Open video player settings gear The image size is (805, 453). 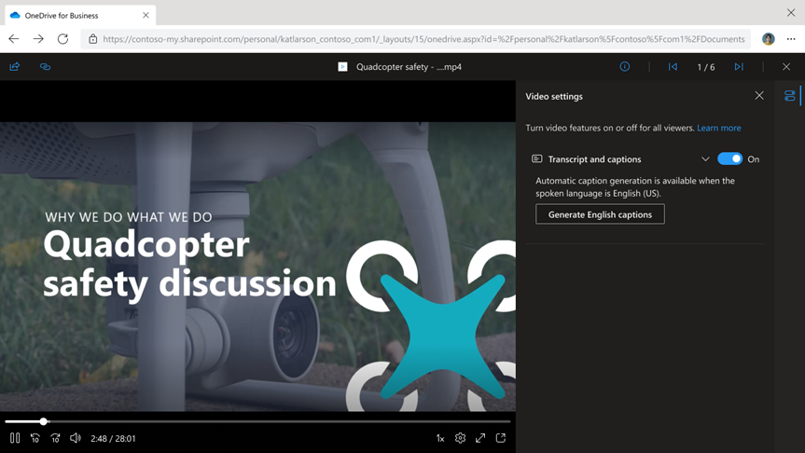tap(460, 438)
